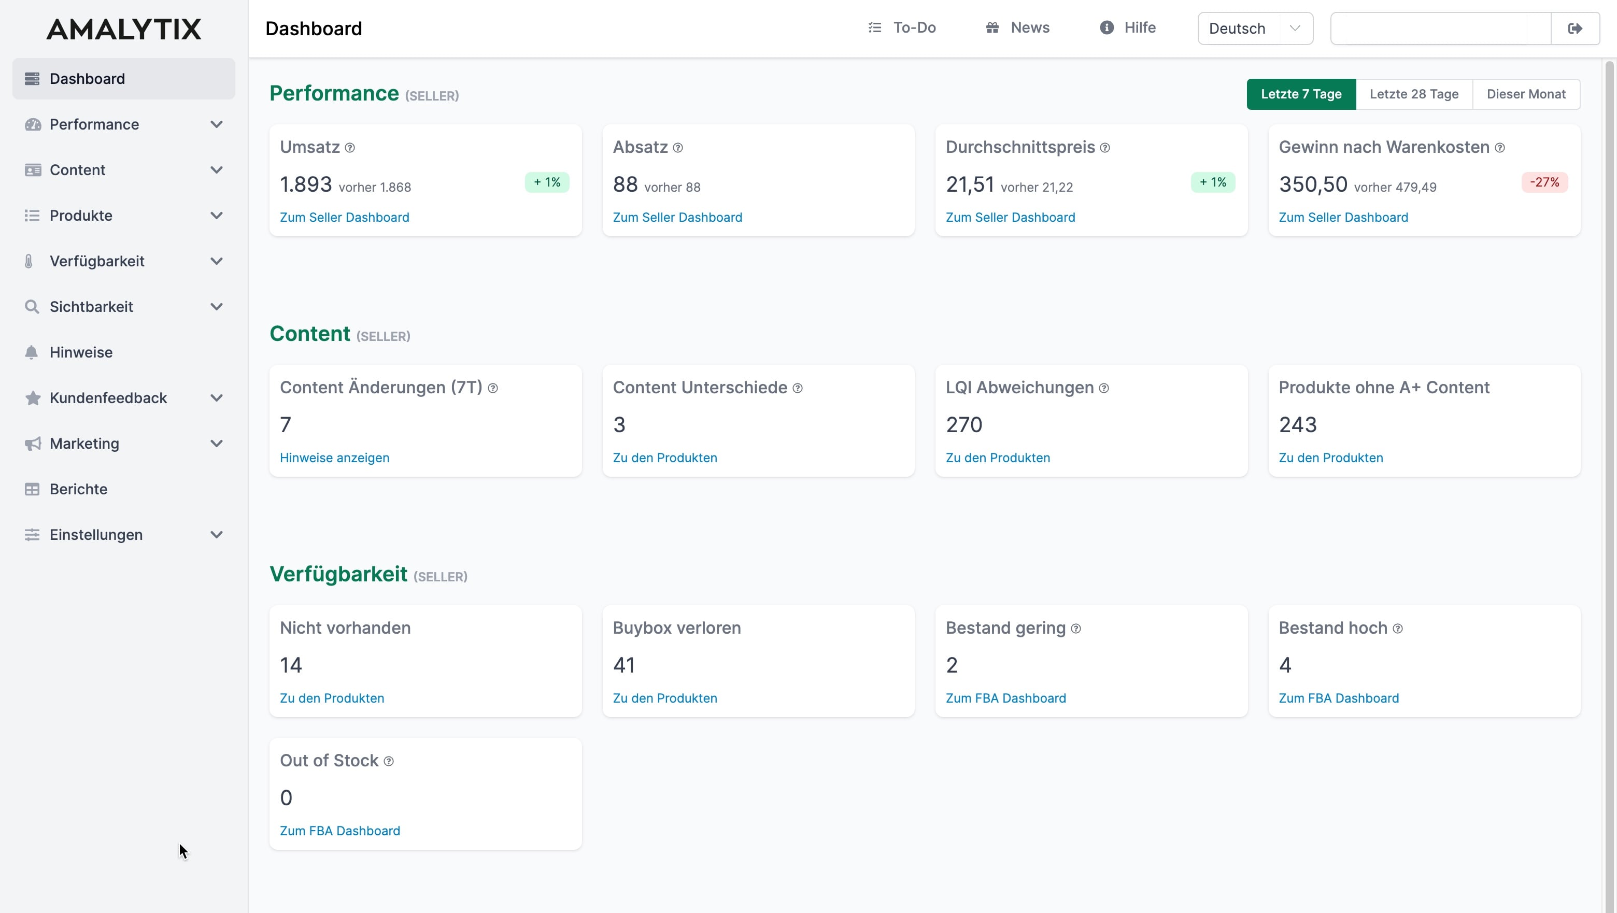
Task: Open Zu den Produkten under LQI Abweichungen
Action: 998,458
